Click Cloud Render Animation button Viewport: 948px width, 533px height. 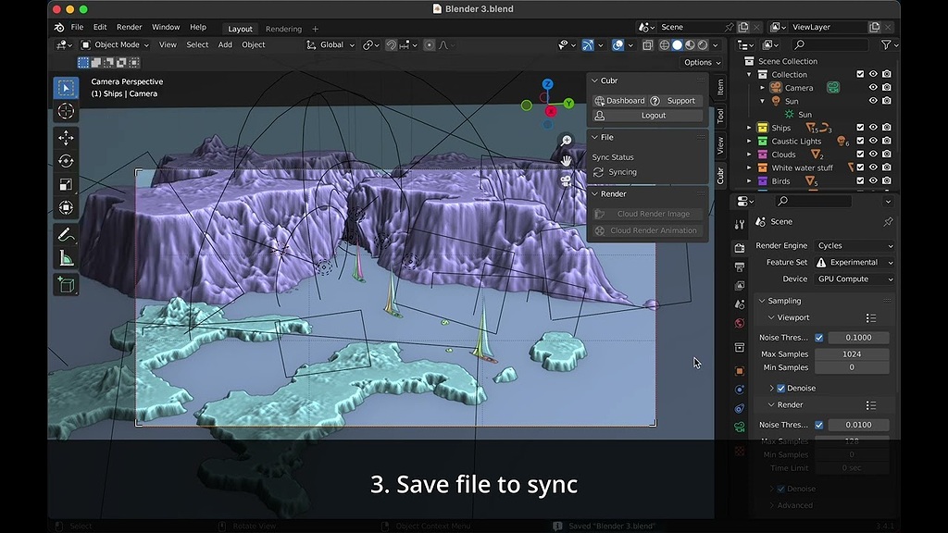click(x=647, y=230)
